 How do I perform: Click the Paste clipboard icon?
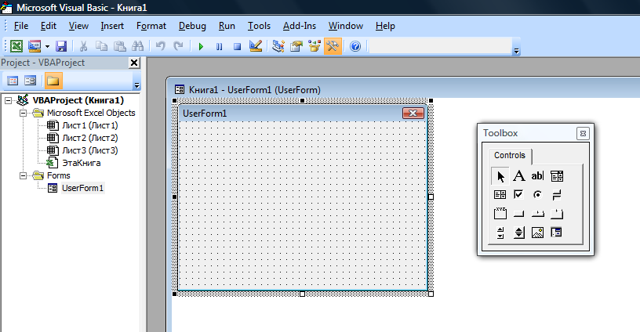coord(119,46)
